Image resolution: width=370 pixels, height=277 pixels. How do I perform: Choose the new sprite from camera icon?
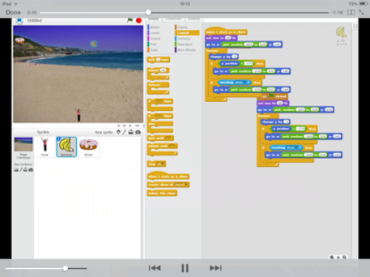[138, 132]
